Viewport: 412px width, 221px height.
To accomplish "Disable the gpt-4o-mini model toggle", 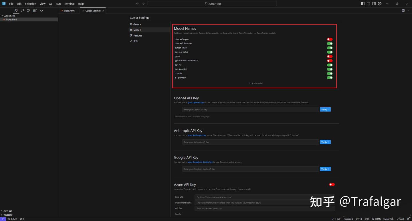I will [x=330, y=69].
